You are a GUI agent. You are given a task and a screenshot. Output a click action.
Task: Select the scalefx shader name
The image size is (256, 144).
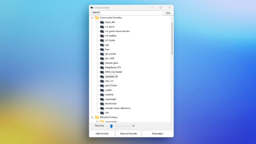coord(109,90)
